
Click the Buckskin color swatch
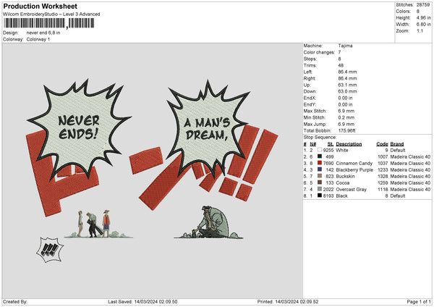[x=320, y=176]
